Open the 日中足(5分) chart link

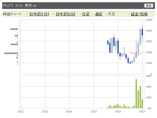coord(65,14)
